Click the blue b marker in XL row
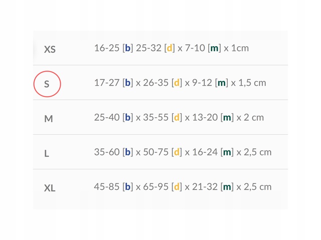The width and height of the screenshot is (321, 240). tap(128, 187)
